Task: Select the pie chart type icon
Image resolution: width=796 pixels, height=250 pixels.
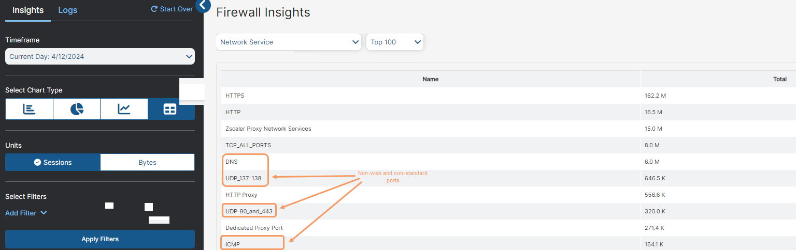Action: coord(77,109)
